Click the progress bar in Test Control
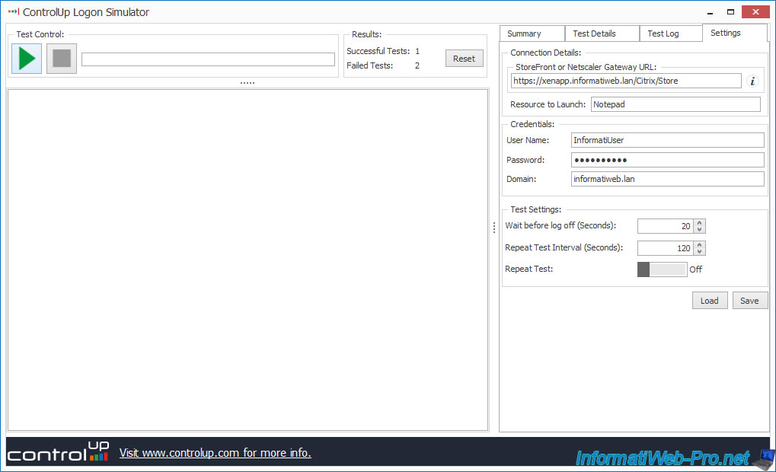 coord(209,59)
